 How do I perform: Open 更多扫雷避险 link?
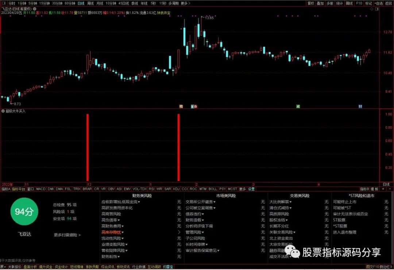click(x=67, y=235)
